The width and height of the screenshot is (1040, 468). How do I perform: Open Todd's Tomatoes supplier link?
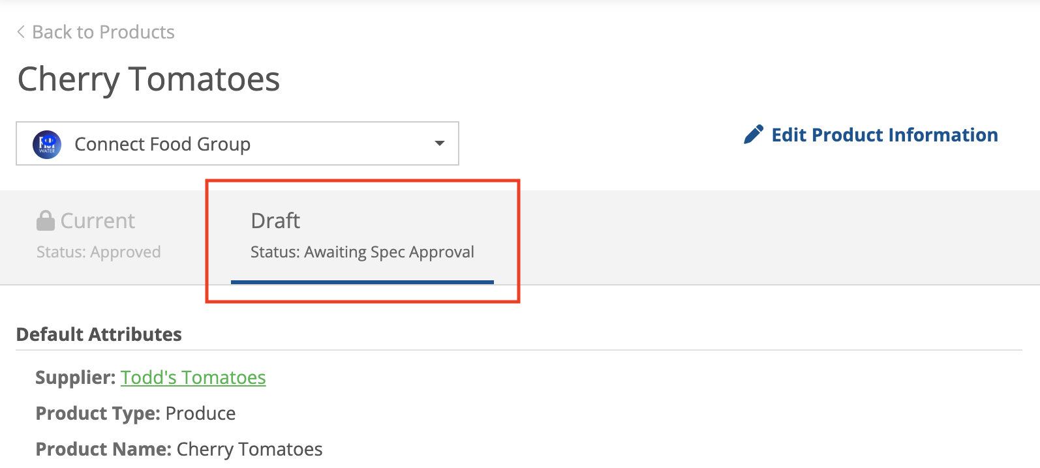click(193, 377)
